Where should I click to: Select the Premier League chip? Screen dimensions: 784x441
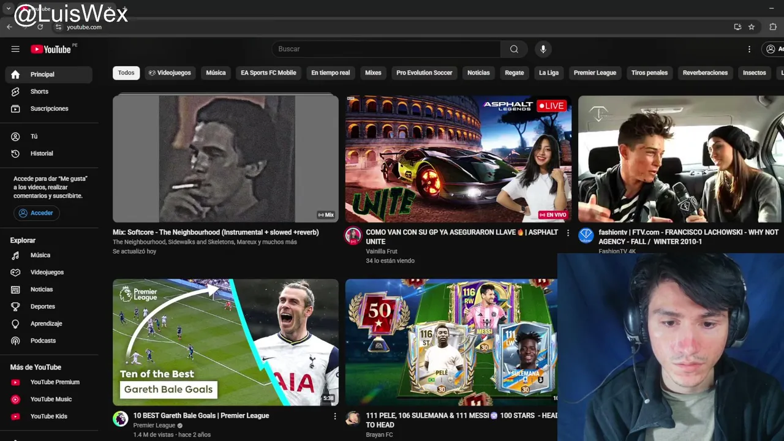[x=595, y=73]
